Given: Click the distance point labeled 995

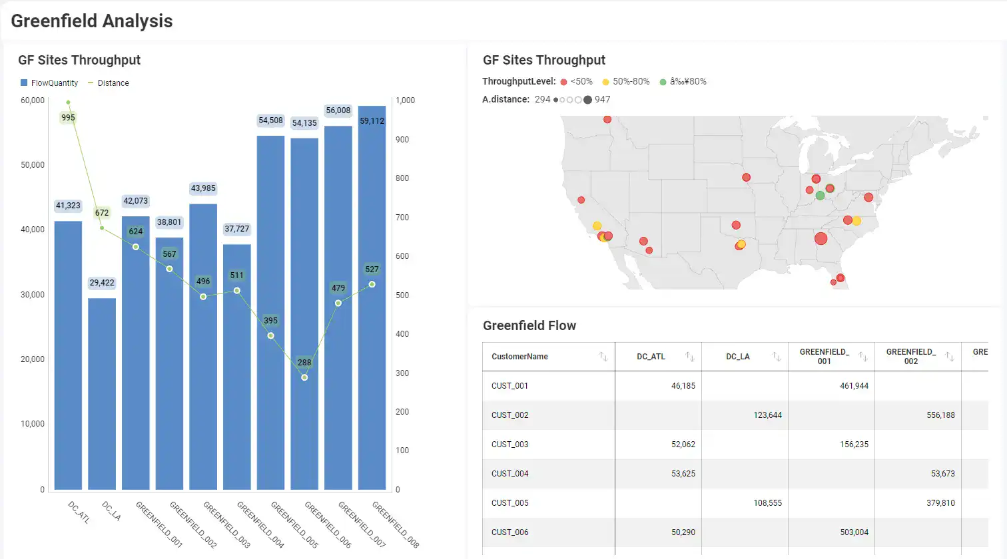Looking at the screenshot, I should [68, 102].
